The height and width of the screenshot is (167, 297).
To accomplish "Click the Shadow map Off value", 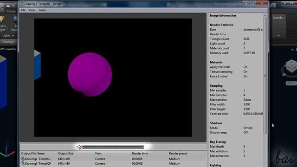I will (245, 132).
